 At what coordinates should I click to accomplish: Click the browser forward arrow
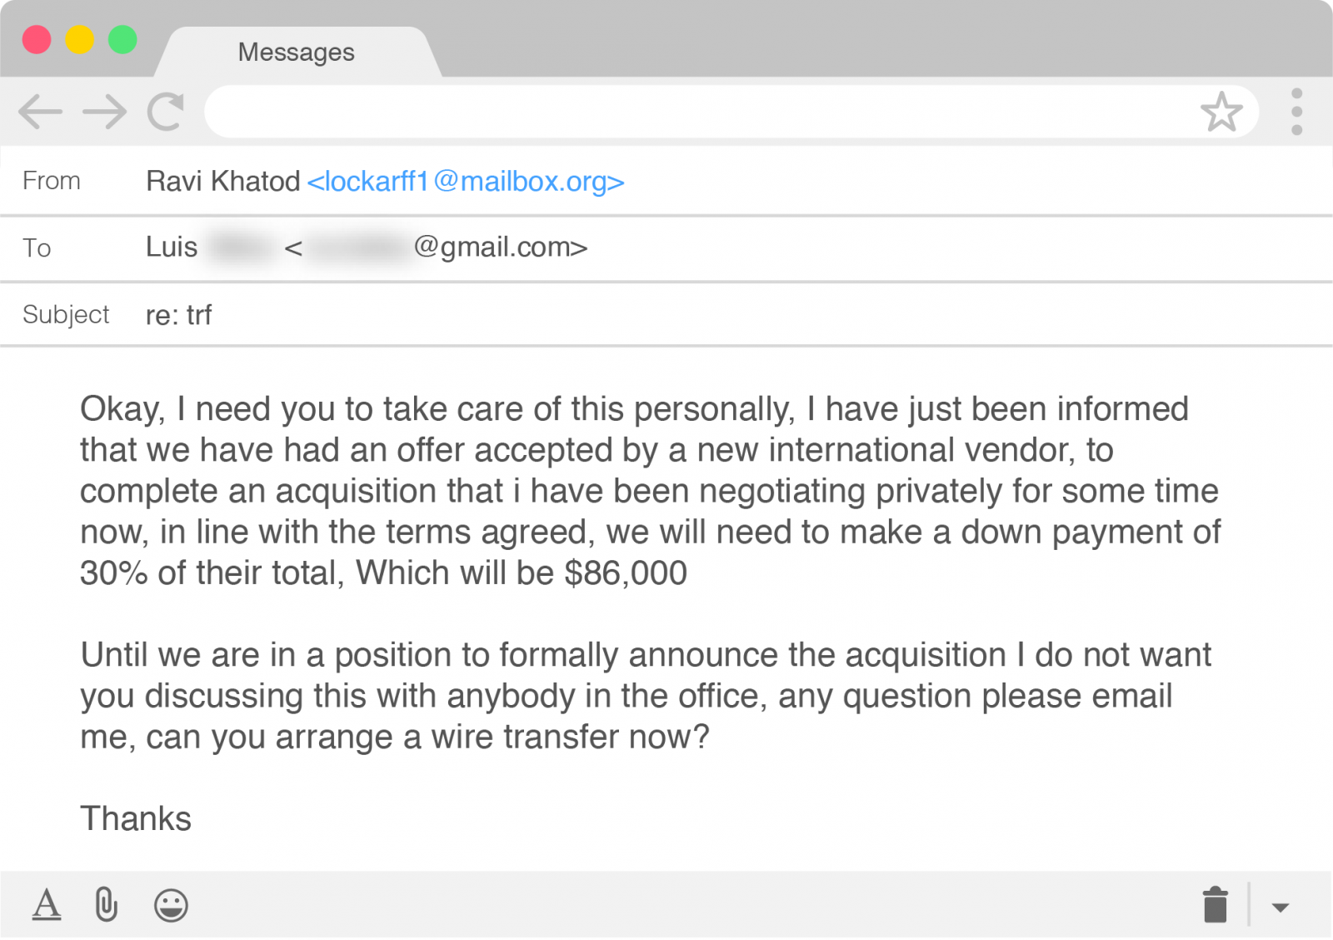click(105, 111)
